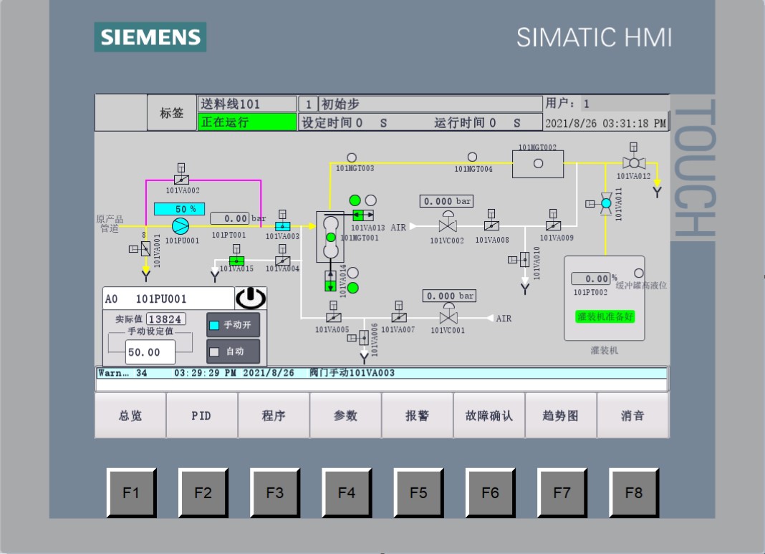This screenshot has height=554, width=765.
Task: Mute the alarm with 消音
Action: tap(632, 415)
